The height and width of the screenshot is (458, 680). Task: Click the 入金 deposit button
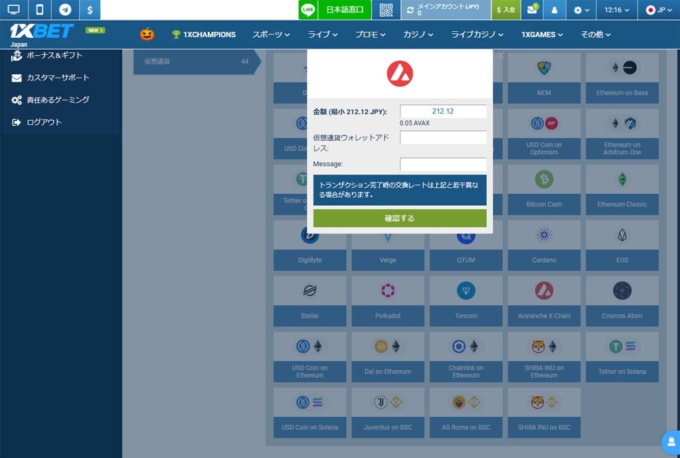coord(505,9)
